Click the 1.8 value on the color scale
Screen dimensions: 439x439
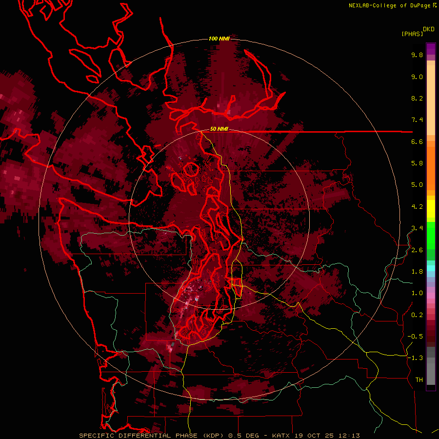pyautogui.click(x=417, y=272)
